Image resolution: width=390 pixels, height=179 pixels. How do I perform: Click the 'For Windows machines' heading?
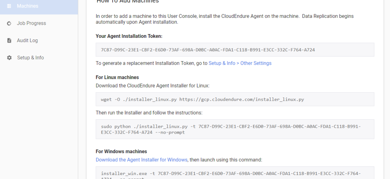point(121,152)
